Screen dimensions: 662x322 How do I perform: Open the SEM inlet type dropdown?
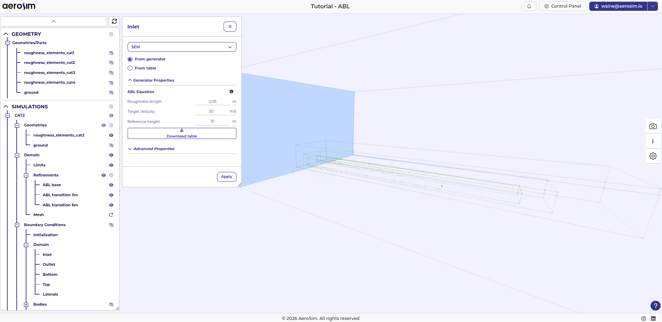[182, 47]
